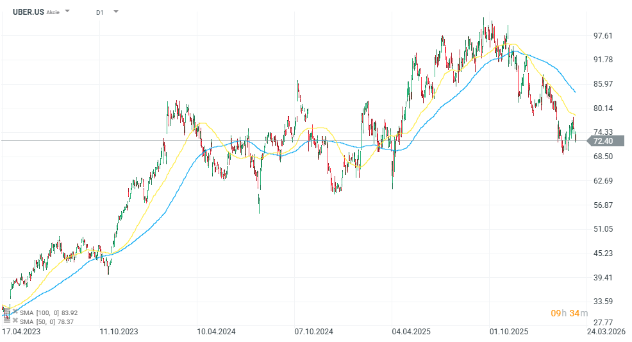Screen dimensions: 632x342
Task: Click the 09h 34m candle countdown timer
Action: (x=568, y=313)
